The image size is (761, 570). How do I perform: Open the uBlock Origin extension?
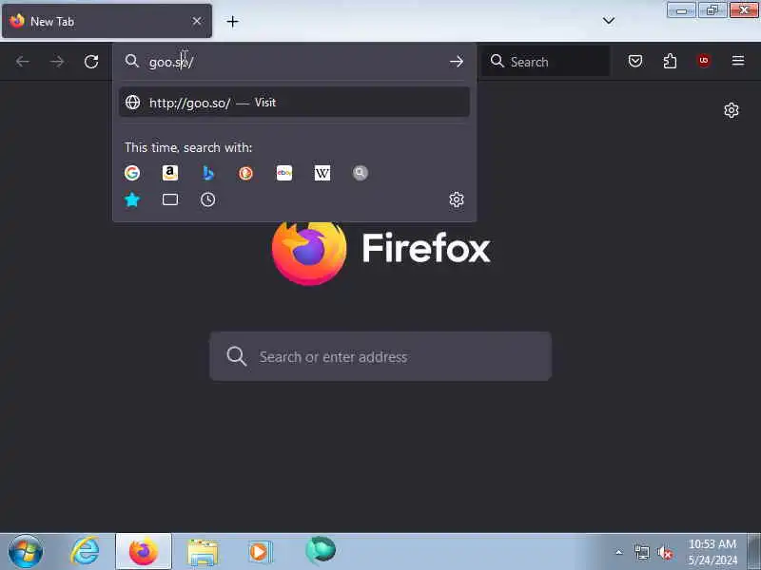coord(704,61)
